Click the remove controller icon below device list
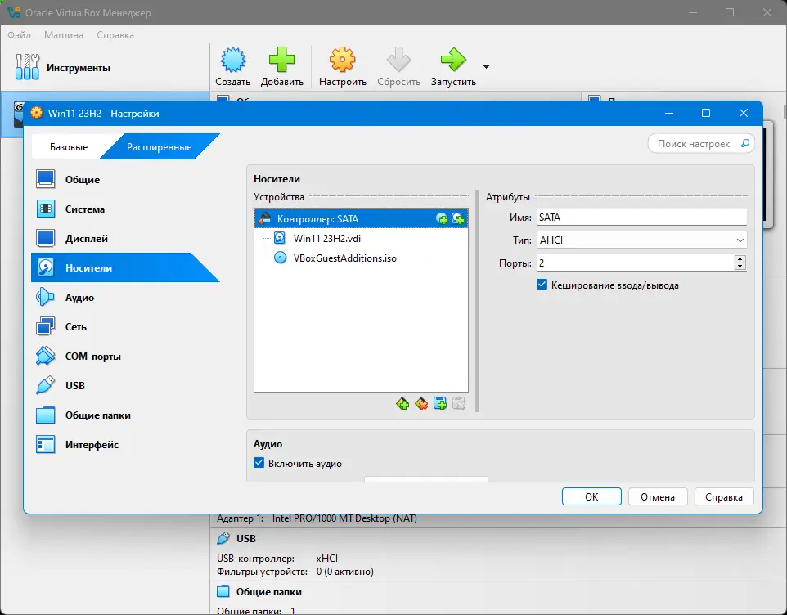The image size is (787, 615). (x=421, y=403)
